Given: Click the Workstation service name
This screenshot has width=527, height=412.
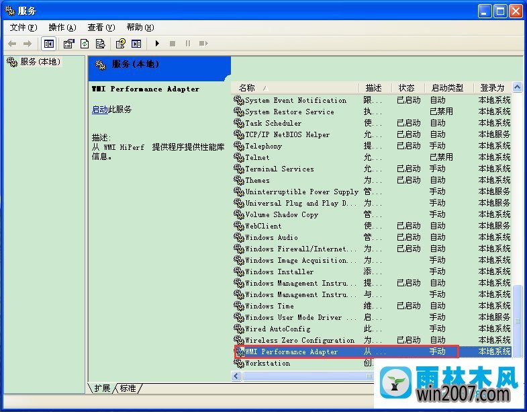Looking at the screenshot, I should (268, 363).
